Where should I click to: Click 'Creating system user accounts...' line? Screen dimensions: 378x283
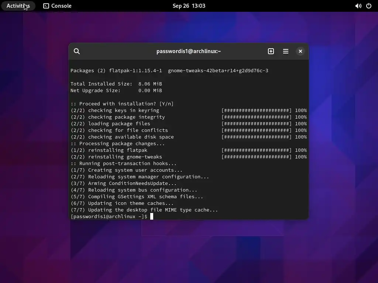pyautogui.click(x=126, y=170)
